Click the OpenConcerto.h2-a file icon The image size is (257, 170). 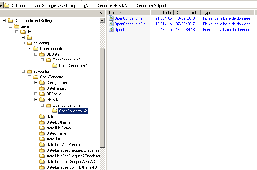pyautogui.click(x=111, y=24)
